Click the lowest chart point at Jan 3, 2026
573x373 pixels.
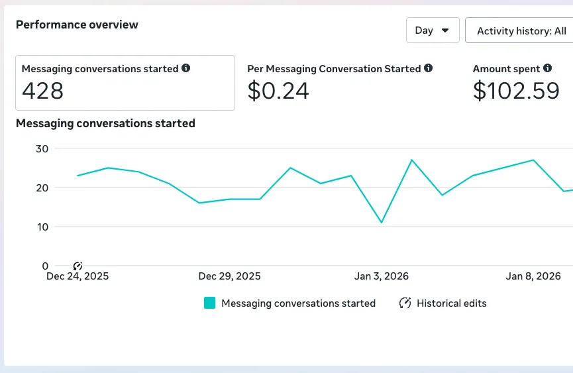(x=382, y=223)
